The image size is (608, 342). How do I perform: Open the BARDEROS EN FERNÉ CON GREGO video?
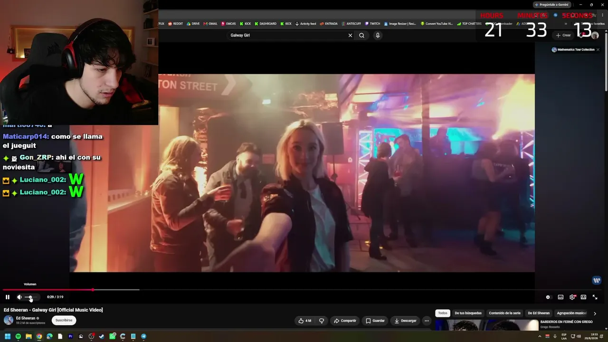point(566,322)
